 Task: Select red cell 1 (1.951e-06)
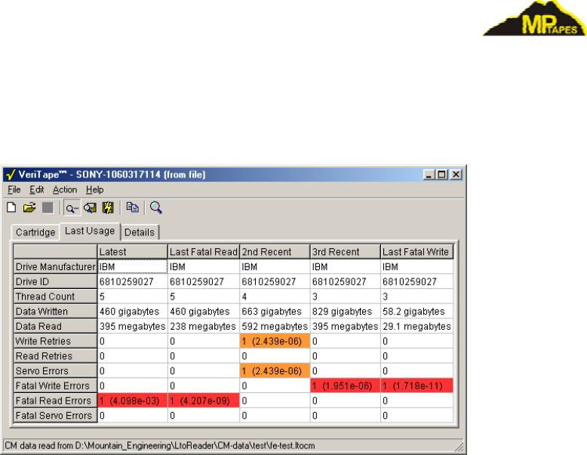[345, 386]
